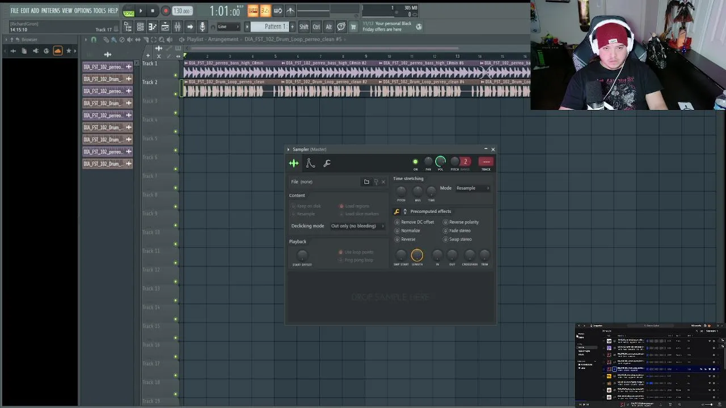Select the mute tool in playlist toolbar
Viewport: 726px width, 408px height.
click(x=130, y=40)
